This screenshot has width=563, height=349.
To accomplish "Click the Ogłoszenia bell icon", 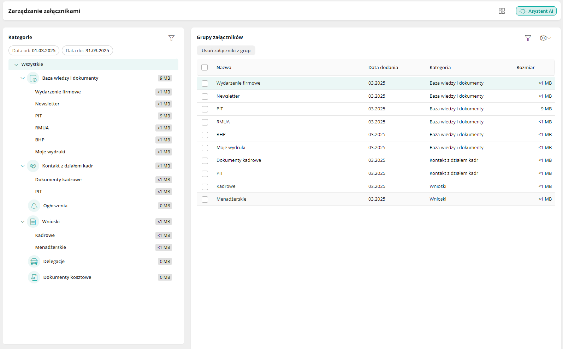I will tap(34, 206).
